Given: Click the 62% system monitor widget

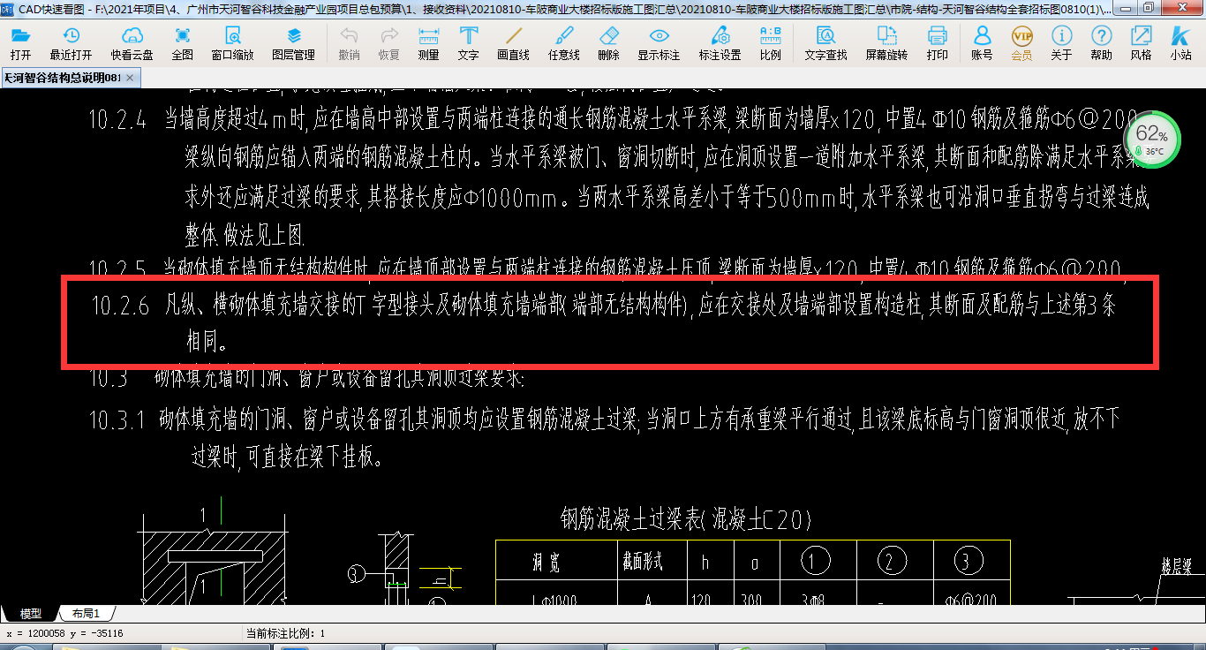Looking at the screenshot, I should (x=1152, y=140).
